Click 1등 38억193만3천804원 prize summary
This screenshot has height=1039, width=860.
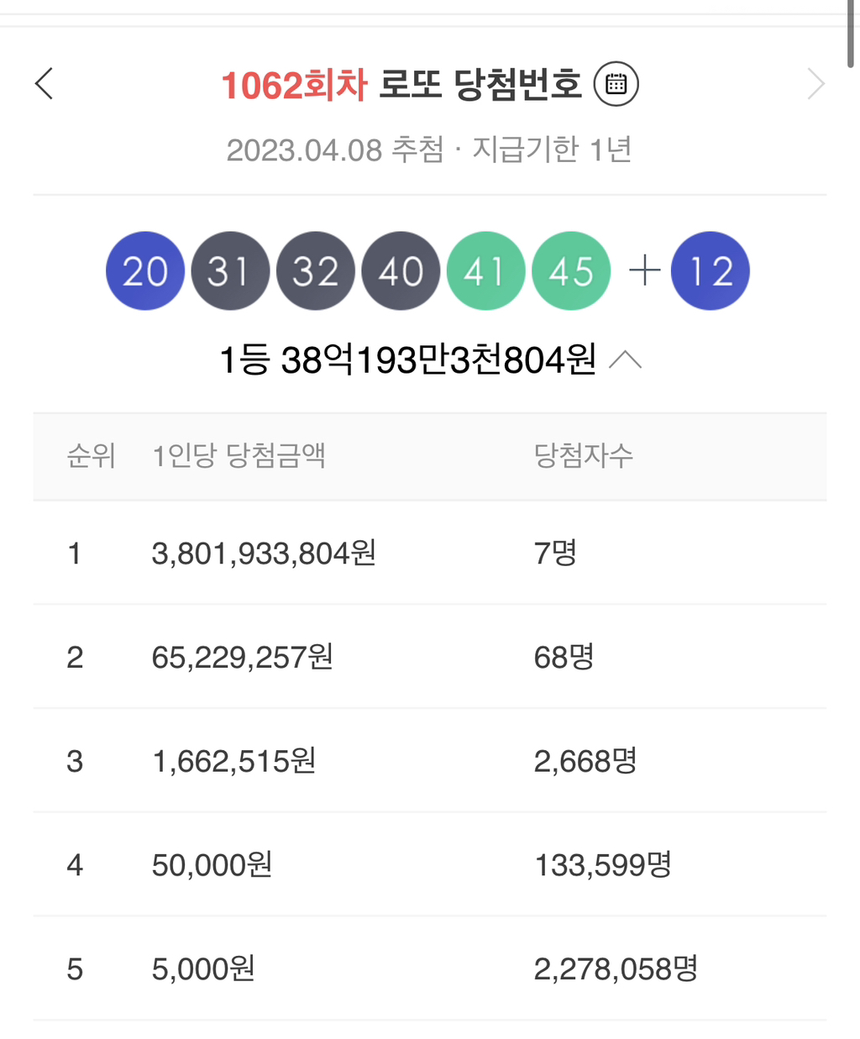(x=407, y=360)
